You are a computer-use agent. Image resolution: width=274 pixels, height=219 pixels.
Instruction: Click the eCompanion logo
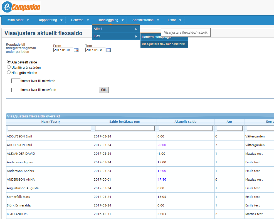(21, 7)
